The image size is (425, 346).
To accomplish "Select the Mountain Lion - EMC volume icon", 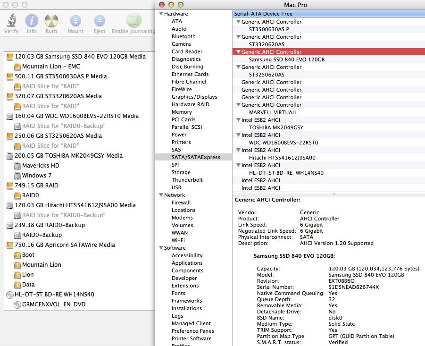I will tap(17, 67).
